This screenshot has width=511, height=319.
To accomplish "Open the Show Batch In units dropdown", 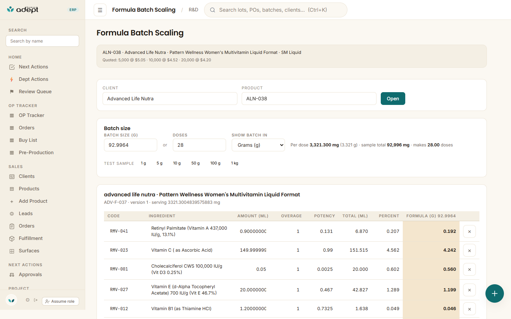I will [258, 145].
